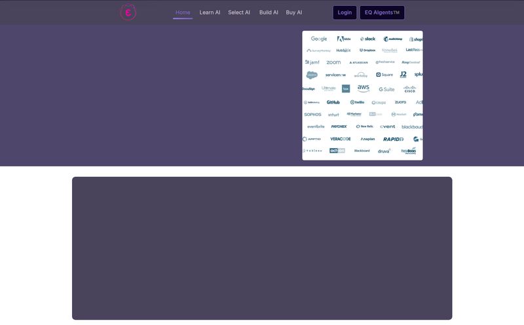Click the Square logo
The height and width of the screenshot is (325, 524).
pyautogui.click(x=384, y=75)
